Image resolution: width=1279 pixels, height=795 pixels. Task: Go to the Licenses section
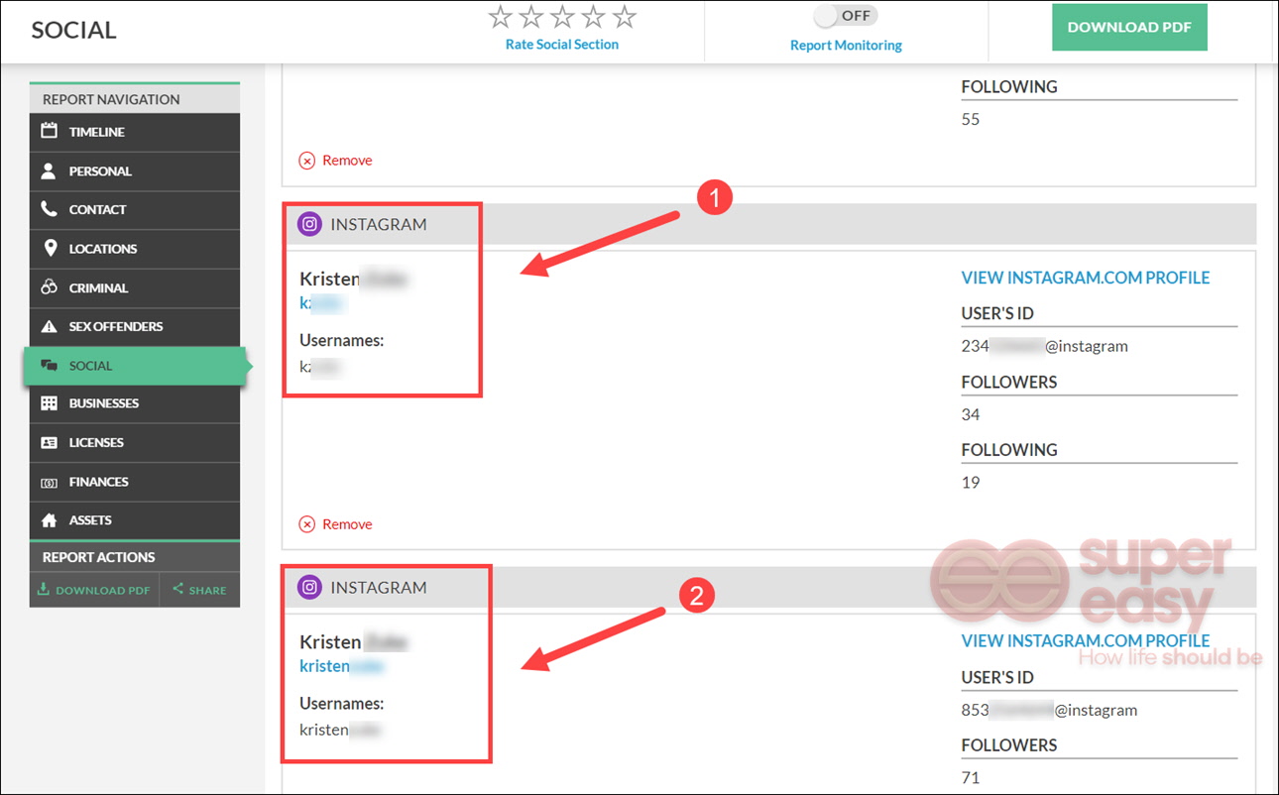point(135,442)
